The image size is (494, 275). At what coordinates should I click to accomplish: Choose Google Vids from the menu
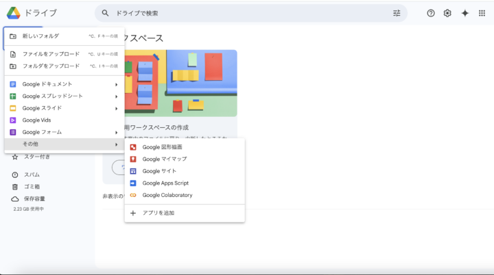[64, 120]
